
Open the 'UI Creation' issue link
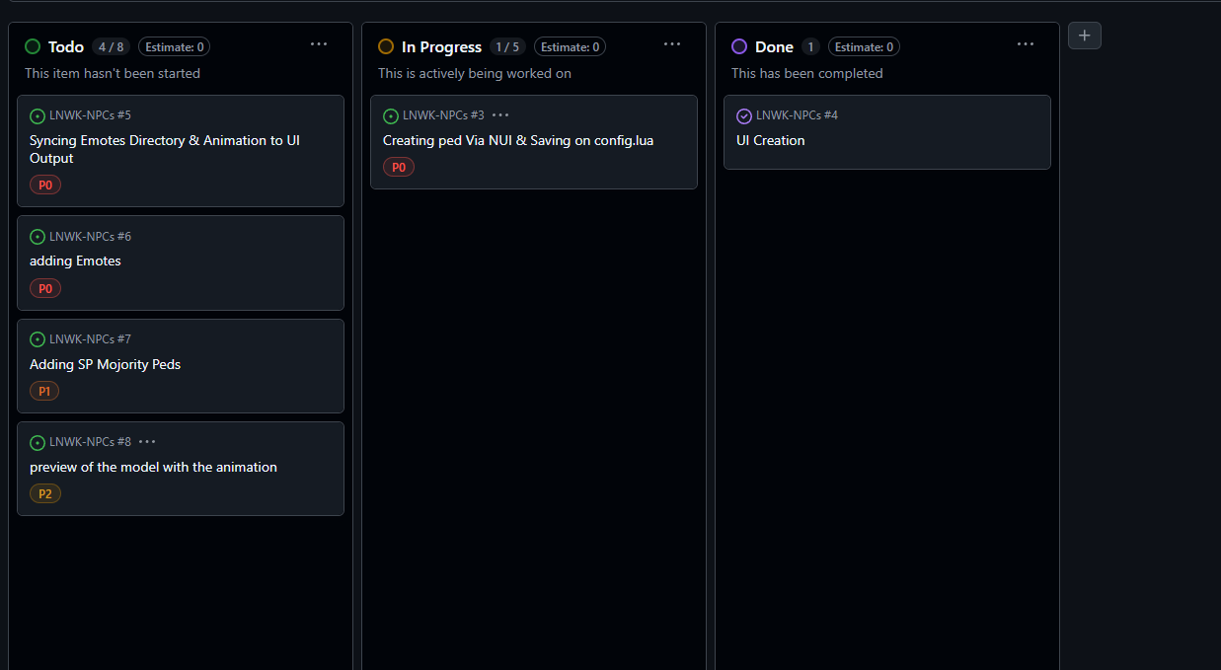(770, 141)
